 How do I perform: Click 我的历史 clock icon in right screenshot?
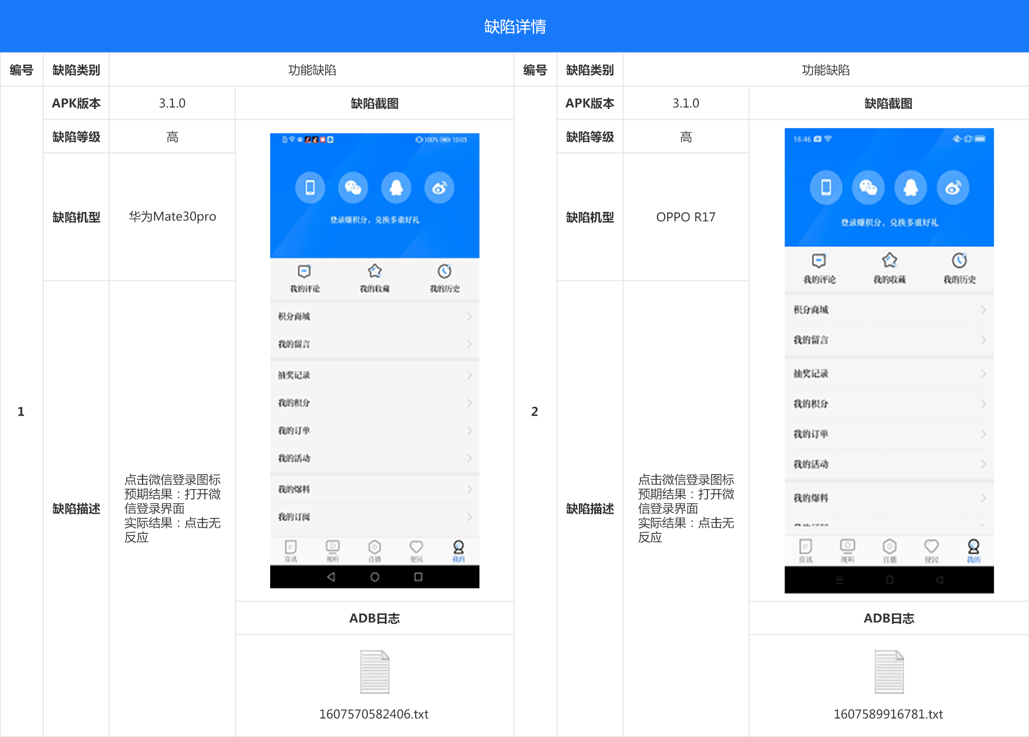tap(959, 261)
